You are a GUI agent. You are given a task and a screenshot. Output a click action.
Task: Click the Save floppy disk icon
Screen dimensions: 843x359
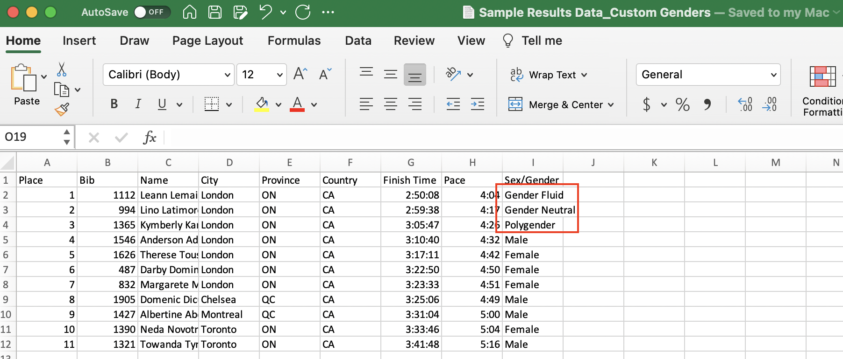coord(215,12)
